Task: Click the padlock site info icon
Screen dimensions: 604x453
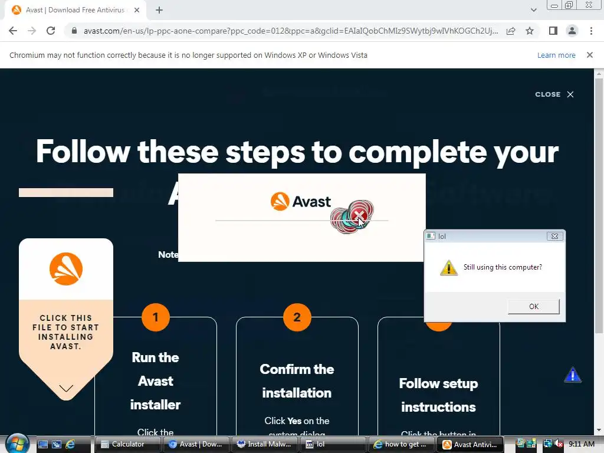Action: point(74,31)
